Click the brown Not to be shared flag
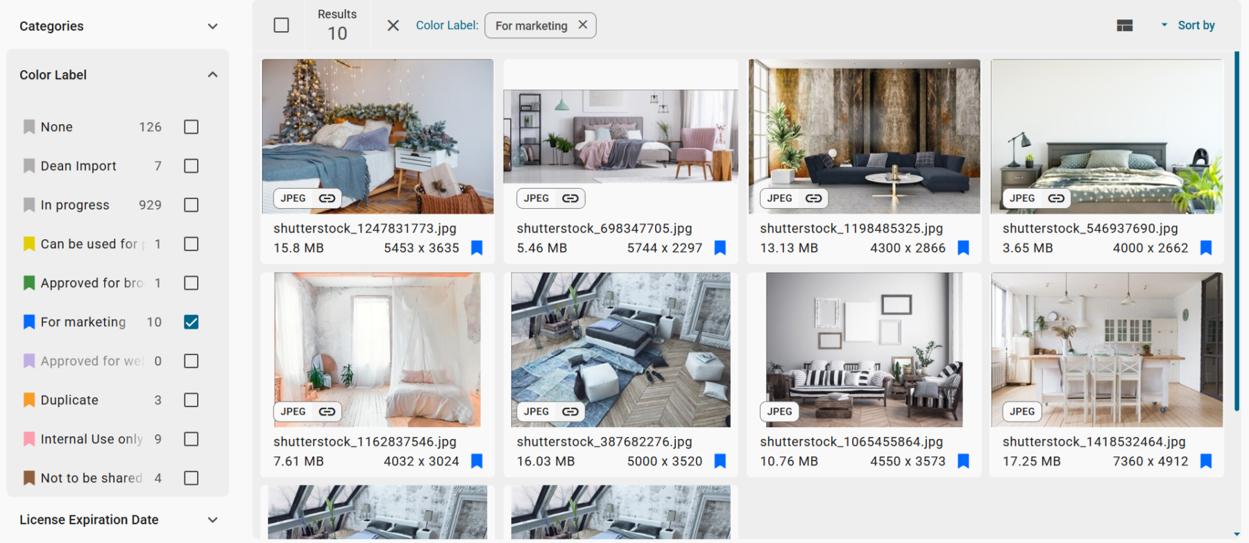1249x543 pixels. [x=29, y=478]
